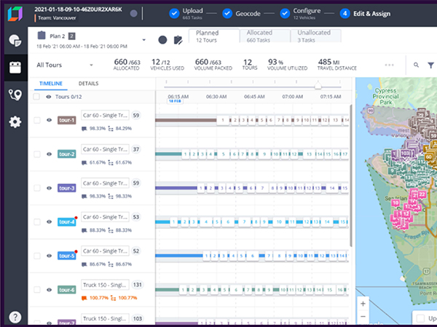Viewport: 437px width, 327px height.
Task: Zoom out on the map
Action: 363,316
